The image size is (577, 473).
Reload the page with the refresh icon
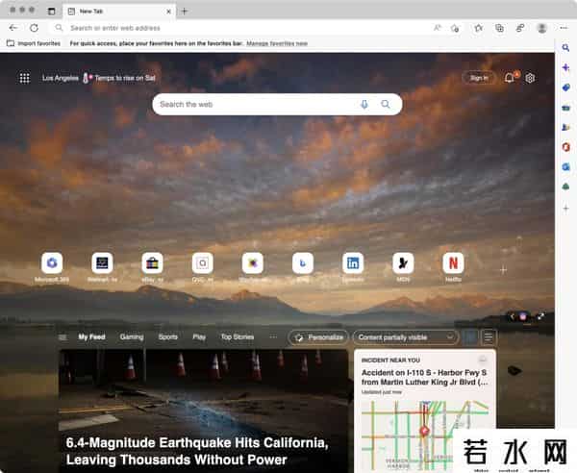(x=35, y=28)
